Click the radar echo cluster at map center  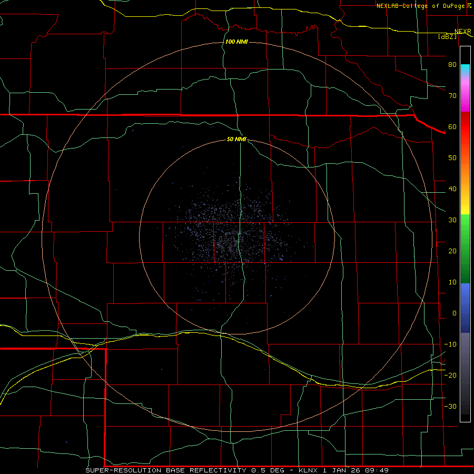click(x=233, y=239)
